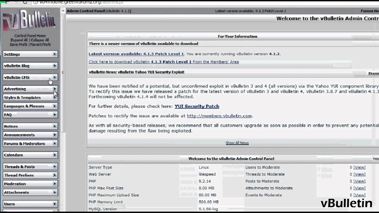379x213 pixels.
Task: Click the sidebar vertical scrollbar
Action: [63, 72]
